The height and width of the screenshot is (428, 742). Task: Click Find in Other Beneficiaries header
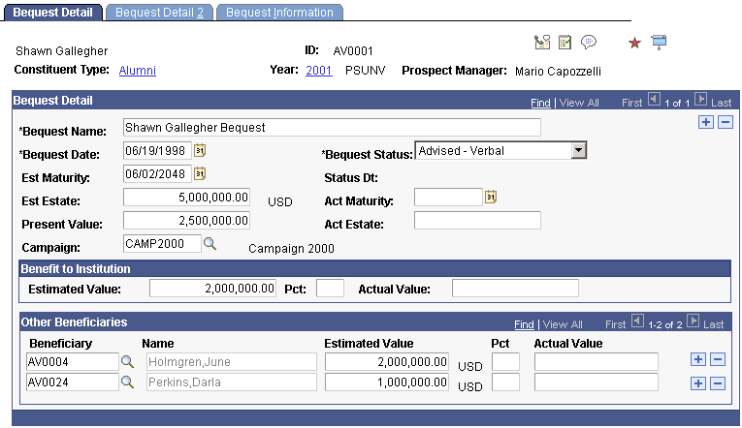pos(524,324)
